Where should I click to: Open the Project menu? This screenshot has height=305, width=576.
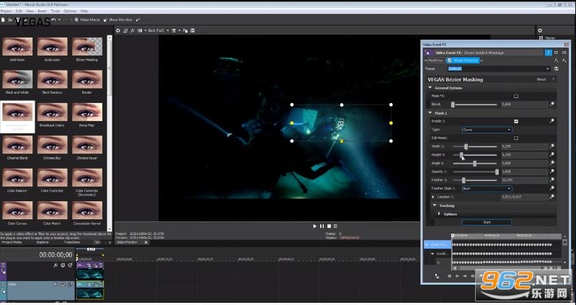click(x=6, y=11)
